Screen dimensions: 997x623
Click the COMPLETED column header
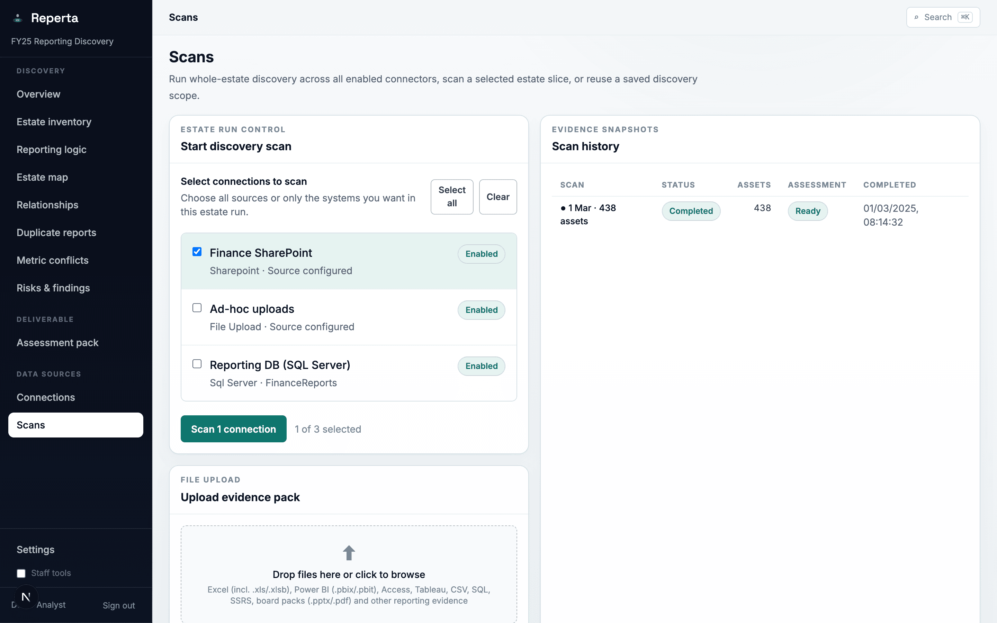click(889, 185)
